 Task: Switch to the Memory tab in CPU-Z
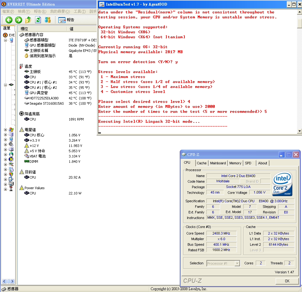(x=235, y=163)
